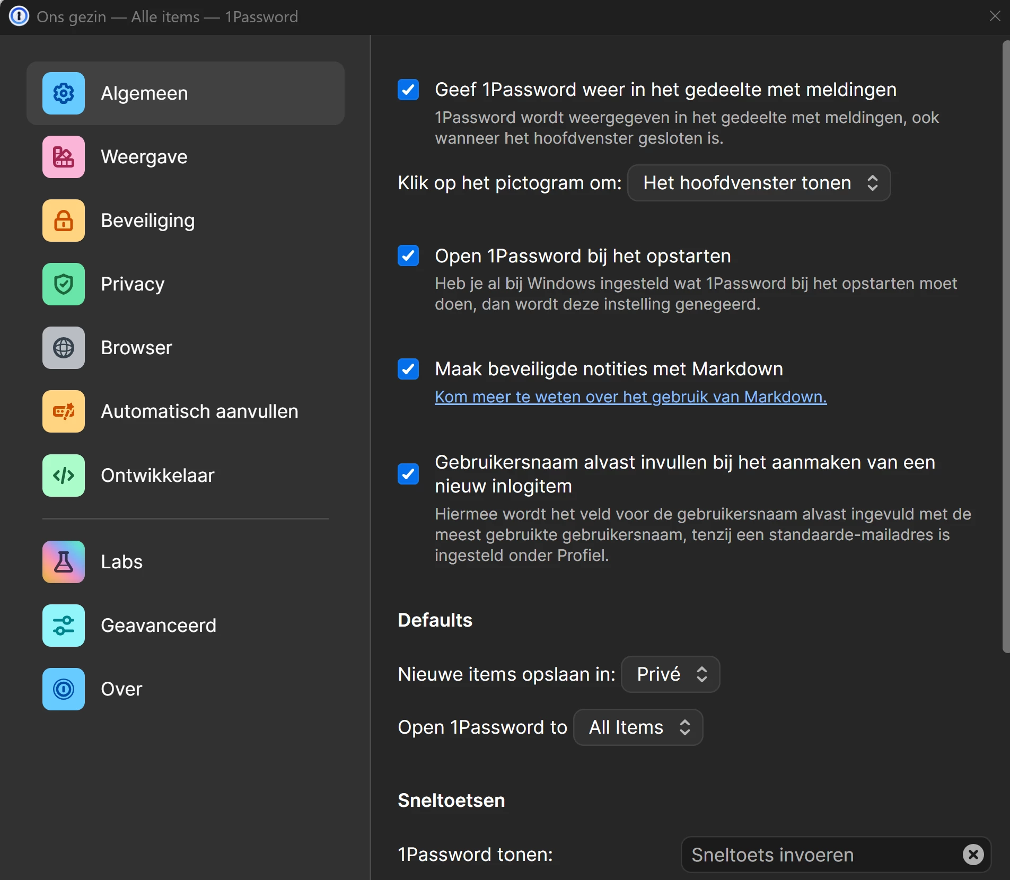Show the Automatisch aanvullen settings
Viewport: 1010px width, 880px height.
(x=186, y=411)
